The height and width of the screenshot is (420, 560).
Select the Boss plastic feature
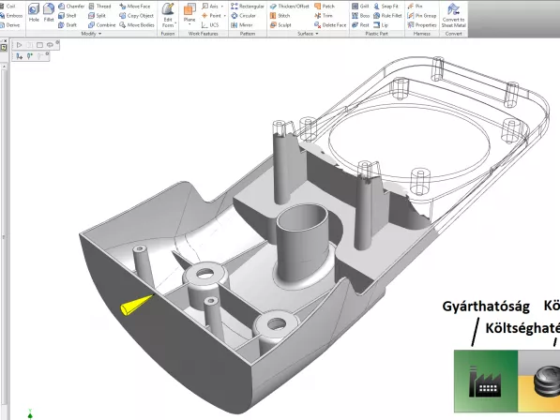[x=361, y=16]
